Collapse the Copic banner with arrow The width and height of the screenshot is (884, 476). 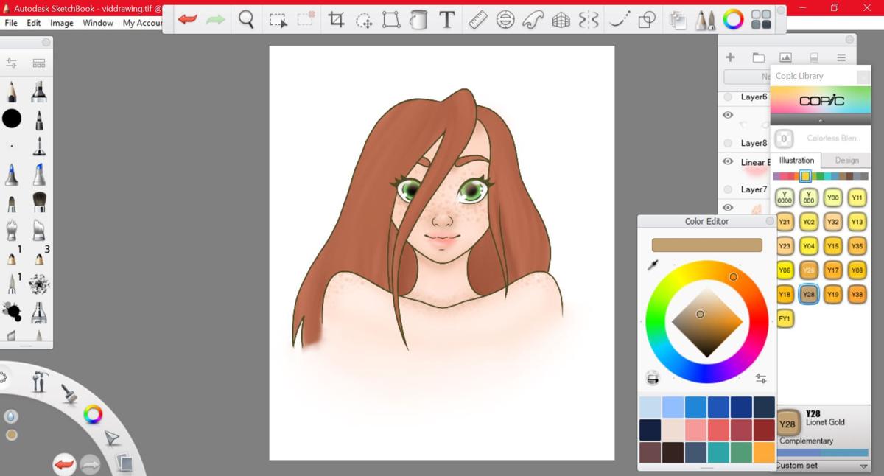[x=821, y=120]
